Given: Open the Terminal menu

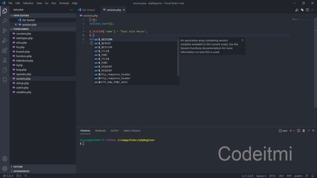Looking at the screenshot, I should click(64, 3).
